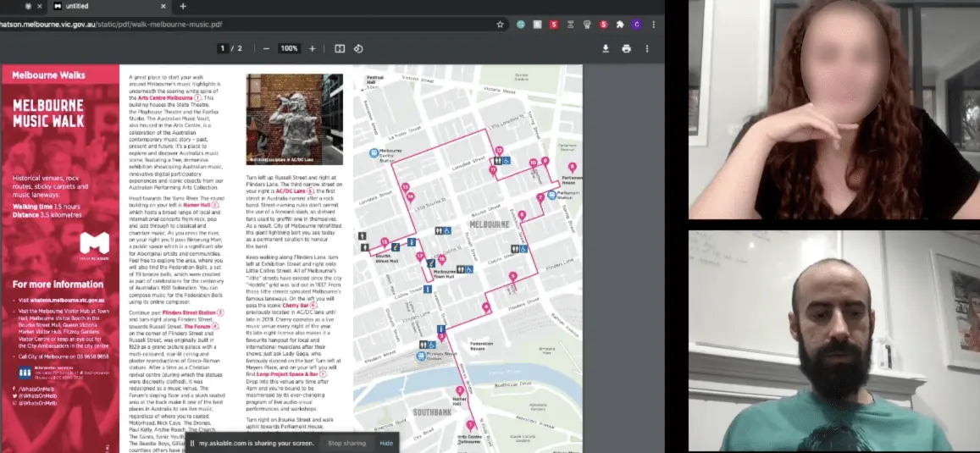Click the AC/DC Lane photo in PDF
Image resolution: width=980 pixels, height=453 pixels.
click(x=294, y=119)
